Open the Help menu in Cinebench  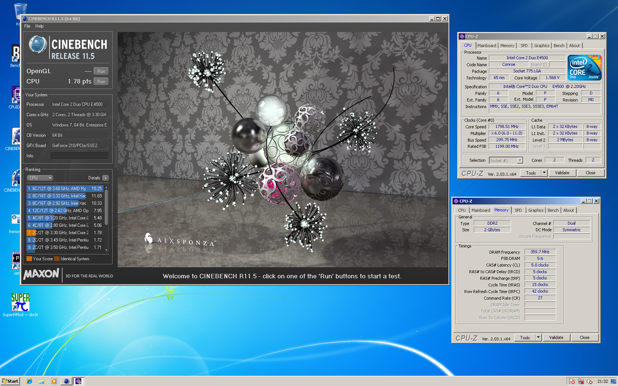(39, 26)
